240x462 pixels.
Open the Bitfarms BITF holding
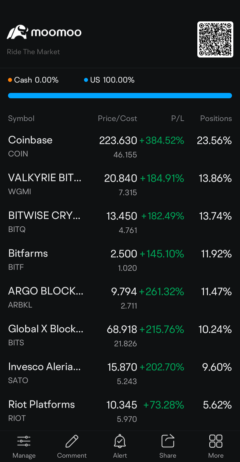click(x=28, y=259)
